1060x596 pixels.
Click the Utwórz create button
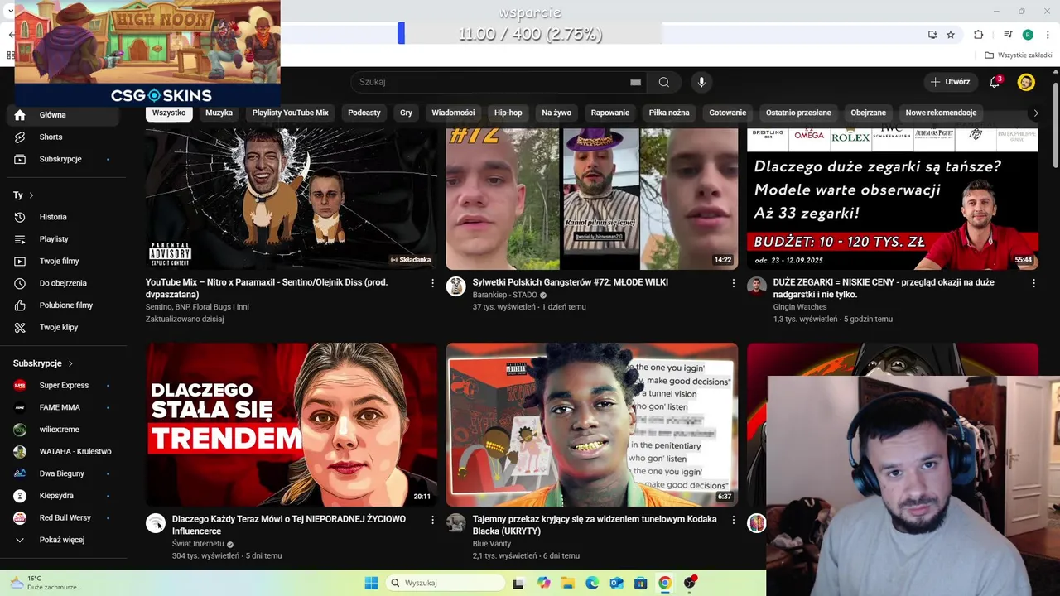tap(950, 82)
